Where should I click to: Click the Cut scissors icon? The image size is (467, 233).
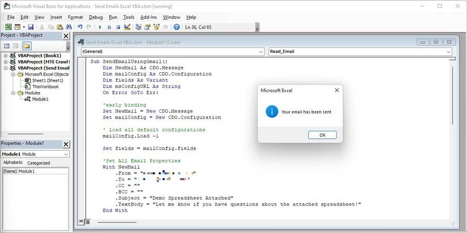coord(42,27)
